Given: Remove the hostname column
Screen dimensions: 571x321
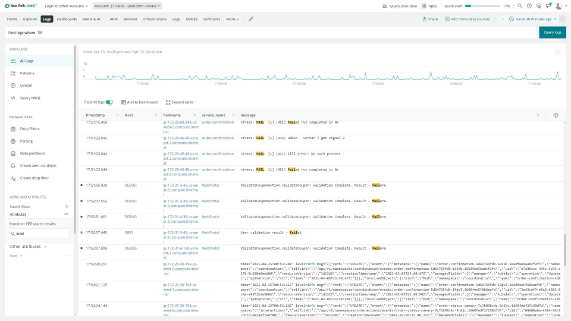Looking at the screenshot, I should (194, 115).
